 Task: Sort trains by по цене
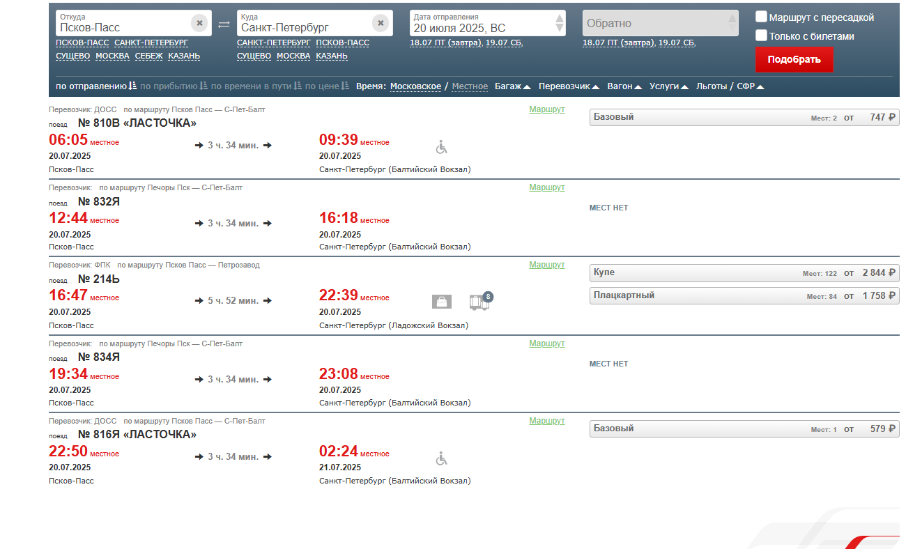tap(327, 86)
